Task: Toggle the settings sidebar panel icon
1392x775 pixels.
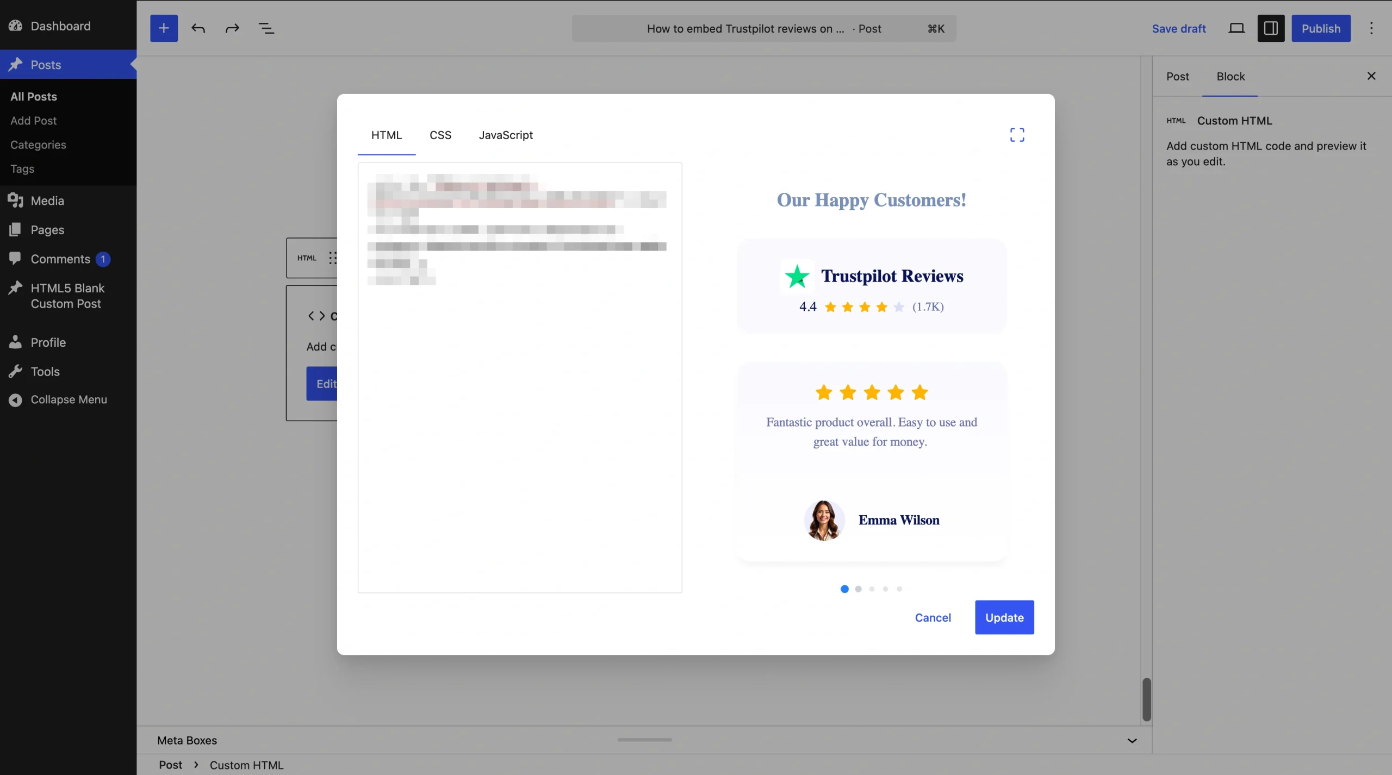Action: click(1271, 28)
